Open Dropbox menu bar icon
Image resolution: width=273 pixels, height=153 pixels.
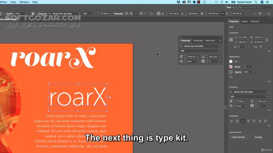click(x=178, y=2)
